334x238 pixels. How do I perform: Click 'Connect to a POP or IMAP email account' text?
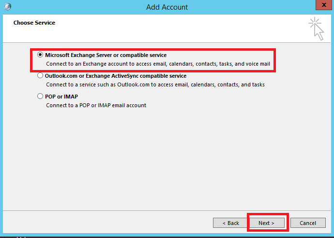click(96, 105)
